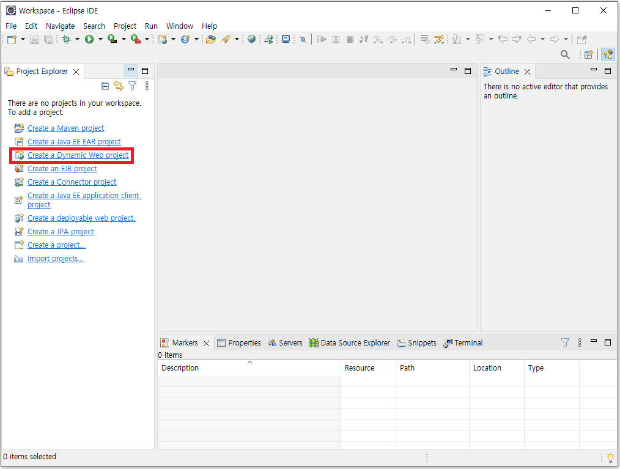Click the Launch Web Service Explorer icon
Screen dimensions: 620x469
click(269, 39)
